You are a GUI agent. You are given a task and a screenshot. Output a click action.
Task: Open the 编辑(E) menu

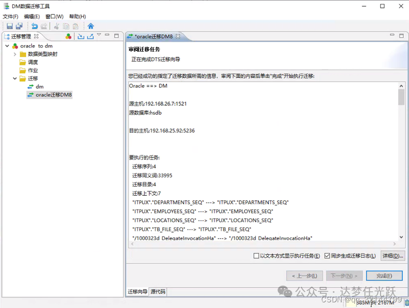coord(32,17)
